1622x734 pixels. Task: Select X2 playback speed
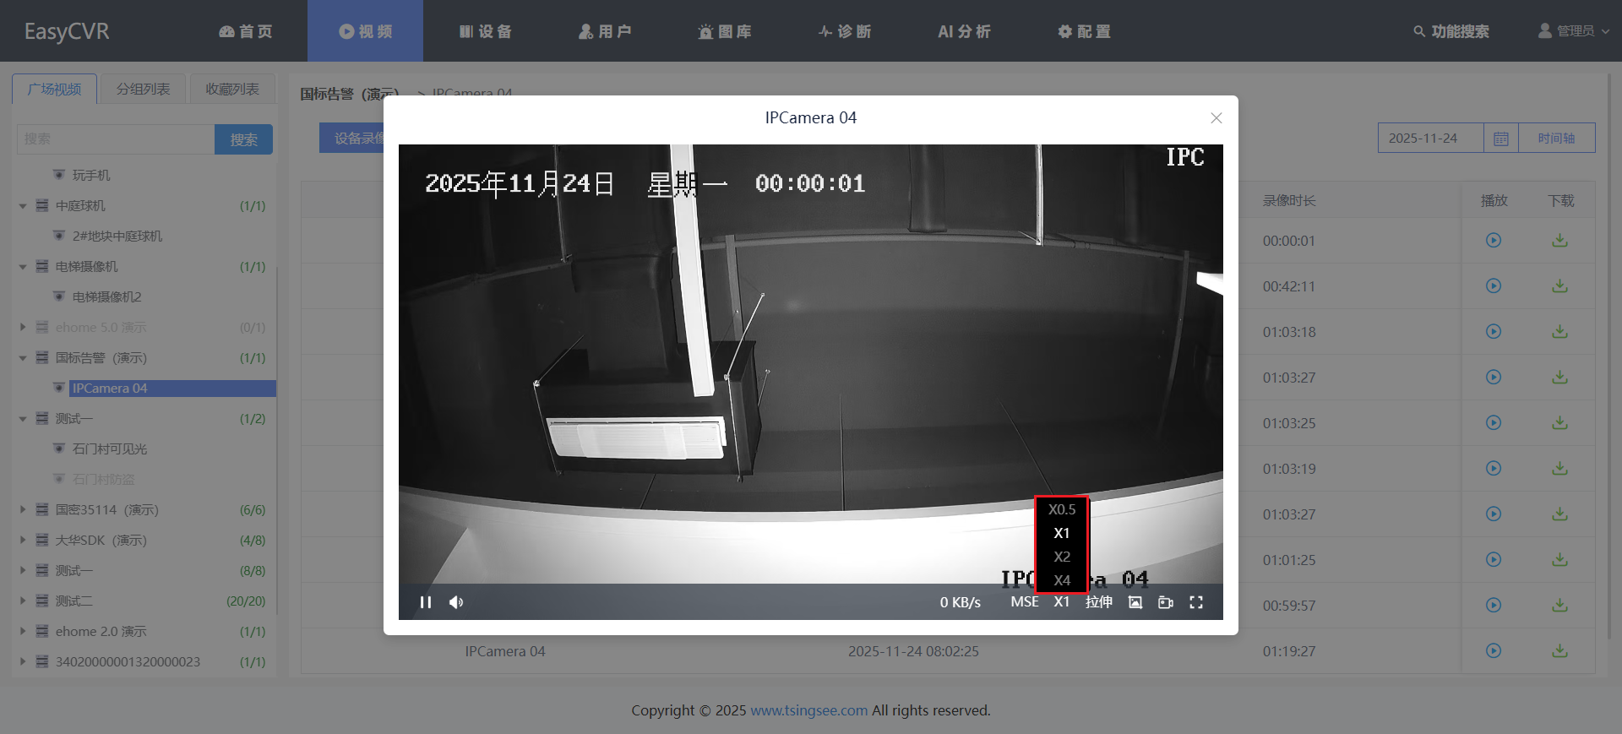click(x=1062, y=557)
